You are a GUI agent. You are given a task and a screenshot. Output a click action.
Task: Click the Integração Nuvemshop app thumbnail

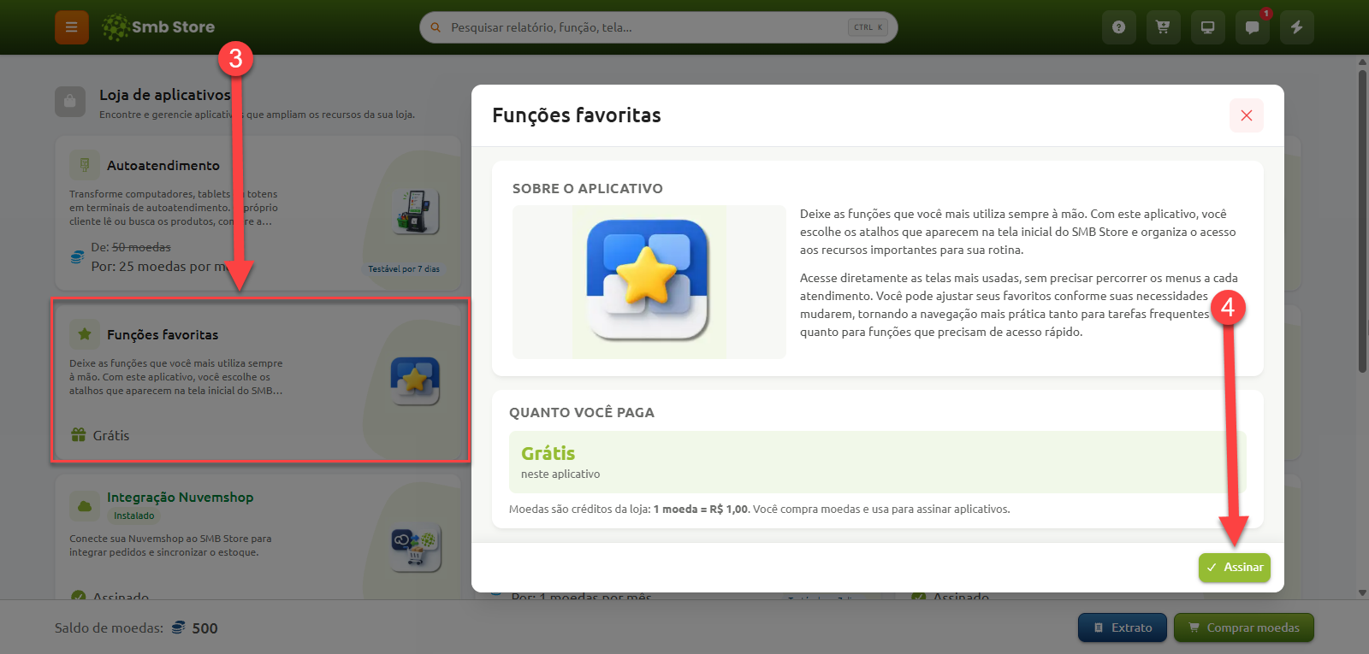(416, 547)
